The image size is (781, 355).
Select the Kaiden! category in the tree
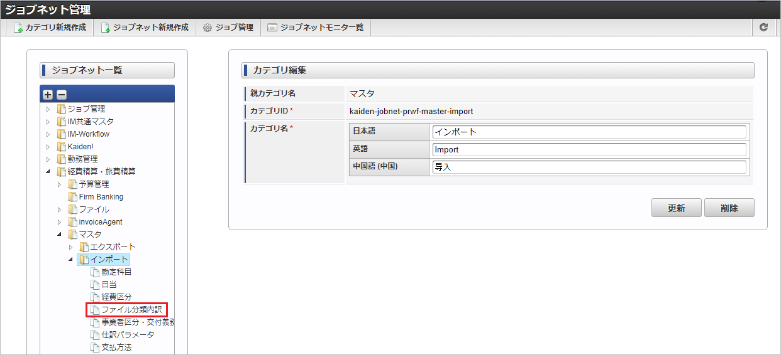[x=80, y=147]
